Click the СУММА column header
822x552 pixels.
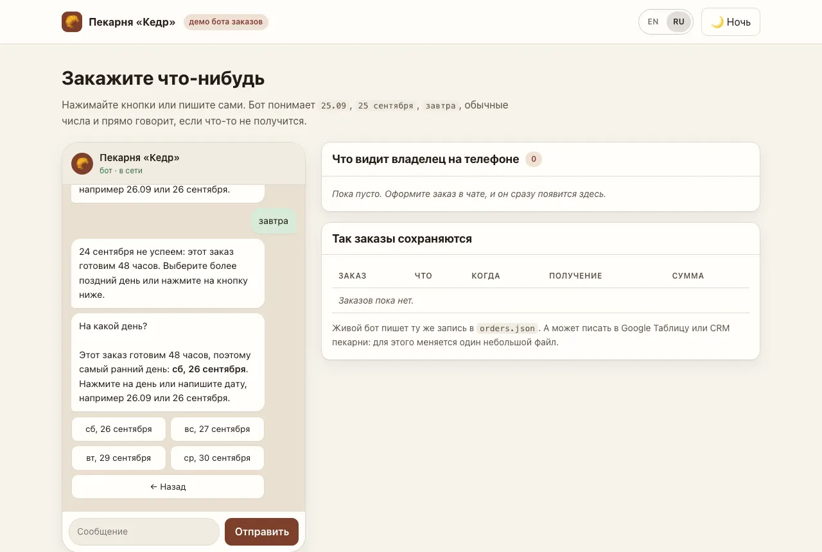click(x=688, y=276)
